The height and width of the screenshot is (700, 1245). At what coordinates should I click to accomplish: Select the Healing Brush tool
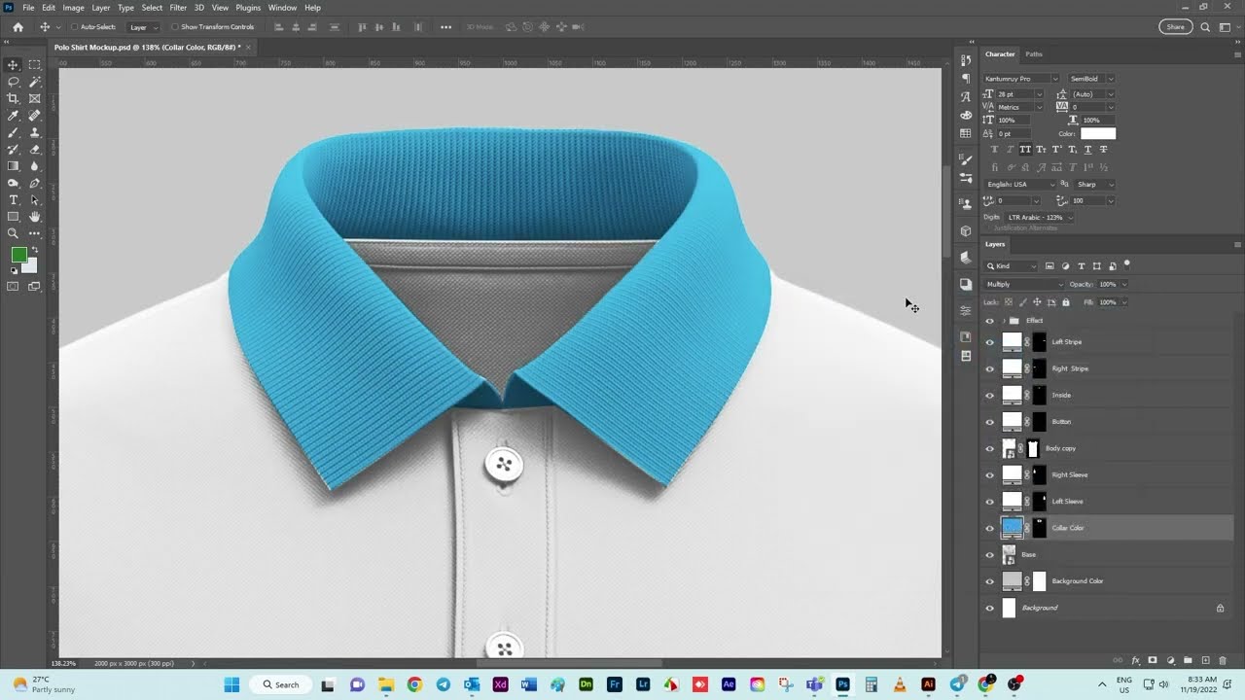(35, 116)
